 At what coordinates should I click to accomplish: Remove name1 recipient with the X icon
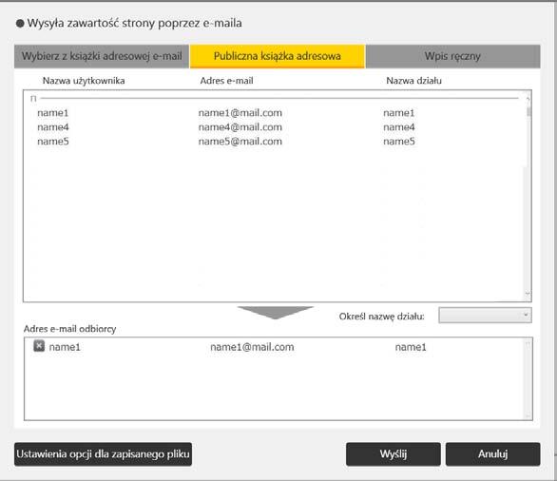pos(39,346)
